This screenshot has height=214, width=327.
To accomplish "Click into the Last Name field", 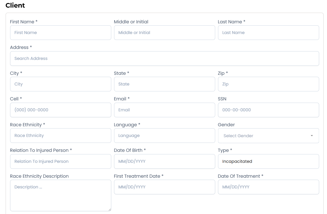I will [x=268, y=33].
